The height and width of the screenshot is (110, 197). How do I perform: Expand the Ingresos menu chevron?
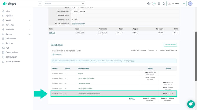coord(29,16)
